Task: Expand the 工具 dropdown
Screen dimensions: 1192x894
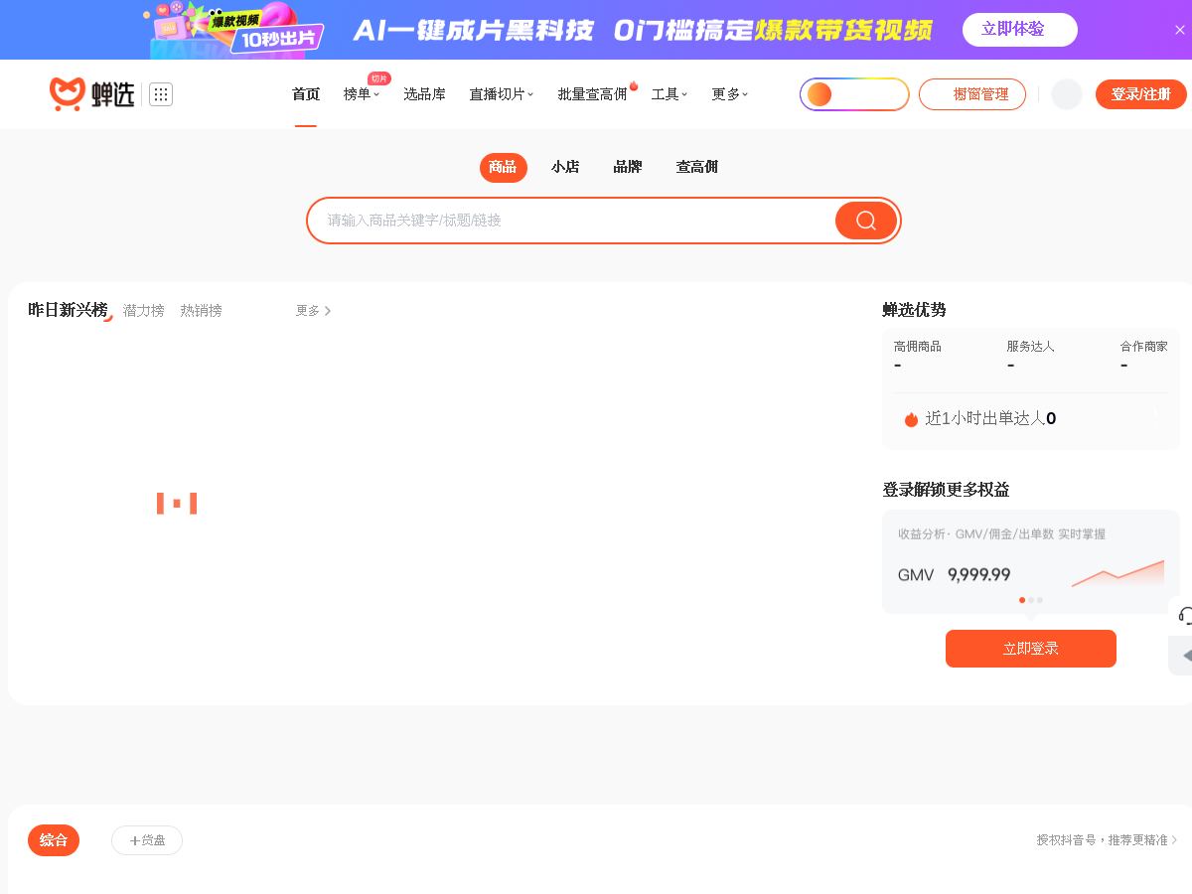Action: 670,94
